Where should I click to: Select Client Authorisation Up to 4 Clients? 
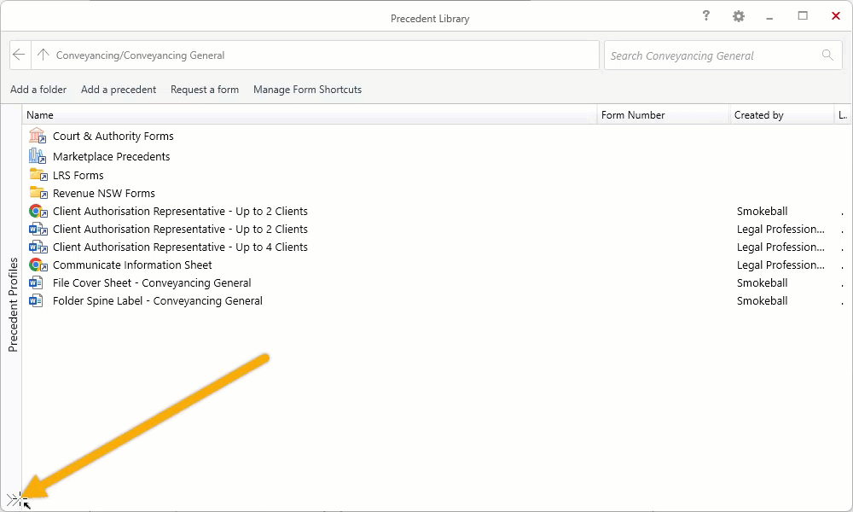[x=180, y=247]
